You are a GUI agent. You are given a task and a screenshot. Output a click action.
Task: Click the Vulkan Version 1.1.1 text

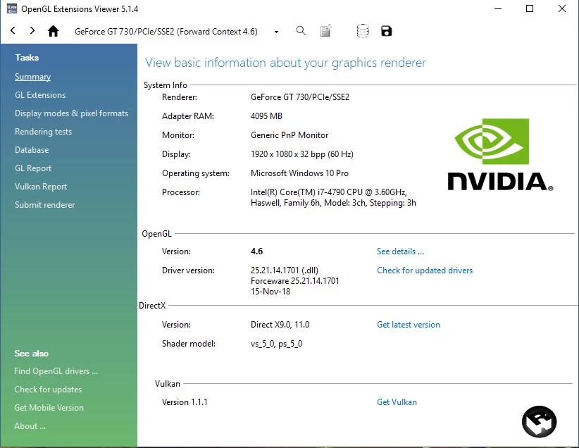(185, 402)
